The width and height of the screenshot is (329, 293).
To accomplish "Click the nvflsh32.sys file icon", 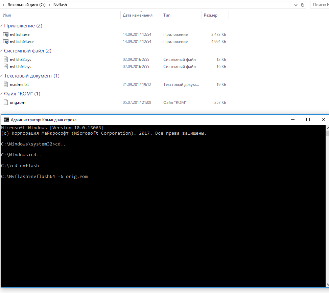I will point(6,60).
